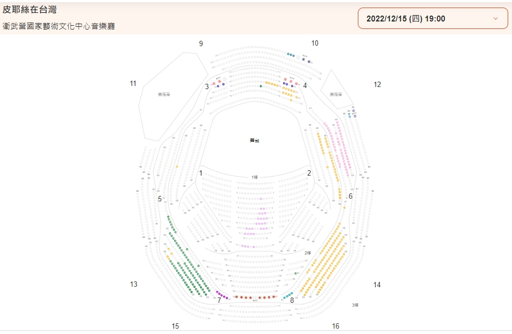Click the 舞台 stage label

pos(254,140)
